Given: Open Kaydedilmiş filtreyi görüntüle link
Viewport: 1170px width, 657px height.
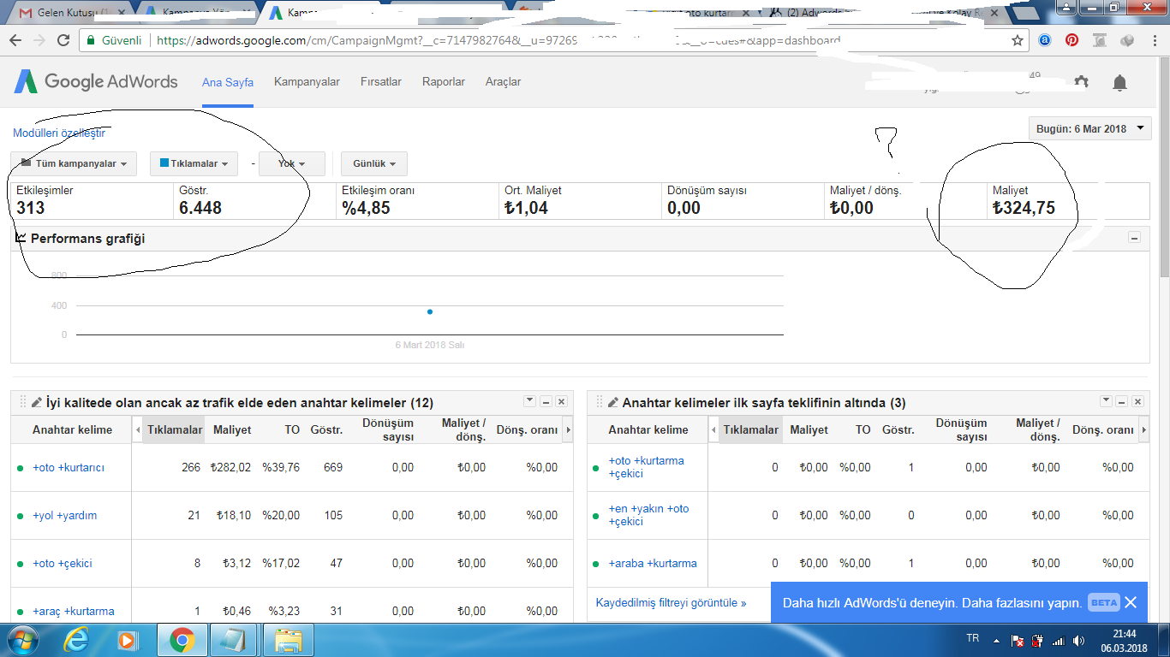Looking at the screenshot, I should (671, 602).
